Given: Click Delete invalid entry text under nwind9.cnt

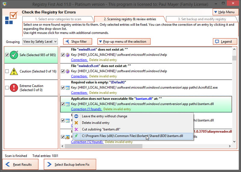Looking at the screenshot, I should (x=103, y=60).
